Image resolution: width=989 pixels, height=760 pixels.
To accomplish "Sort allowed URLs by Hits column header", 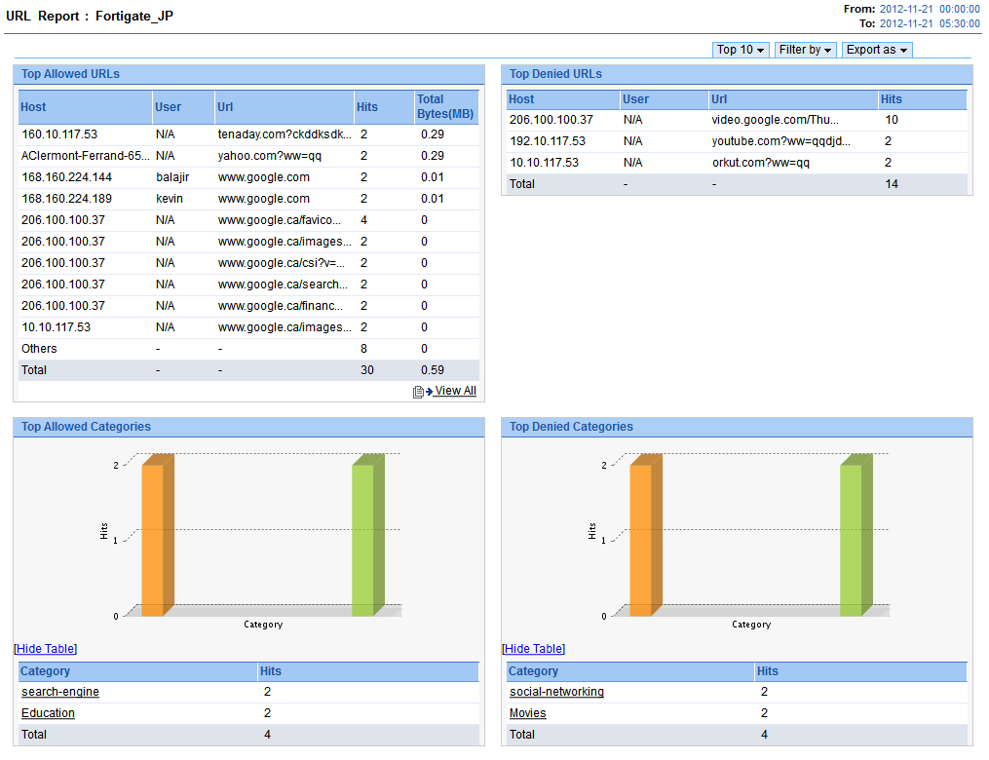I will 367,107.
